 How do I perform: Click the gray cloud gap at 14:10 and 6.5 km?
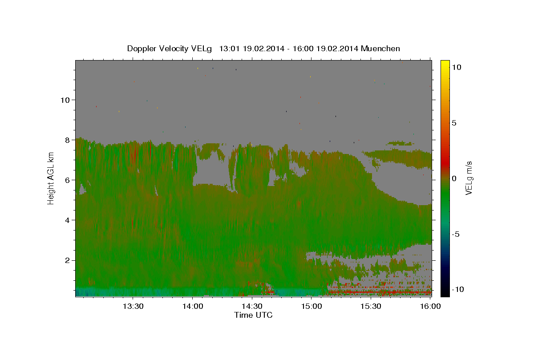click(212, 171)
